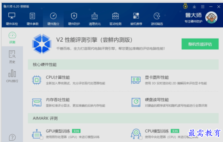This screenshot has width=223, height=142.
Task: Click the 全新加入单核测试 CPU description
Action: coord(75,83)
